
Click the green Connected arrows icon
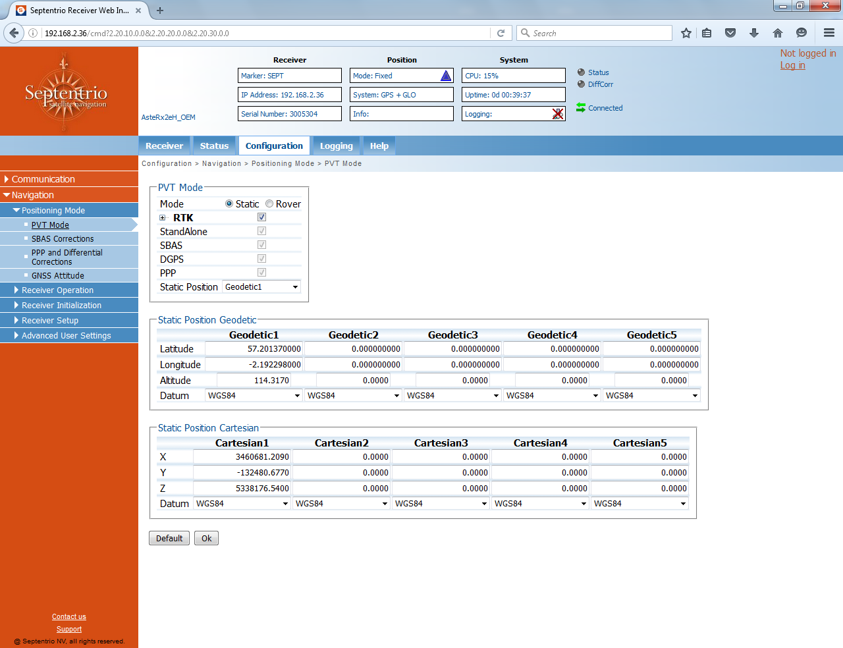[581, 107]
